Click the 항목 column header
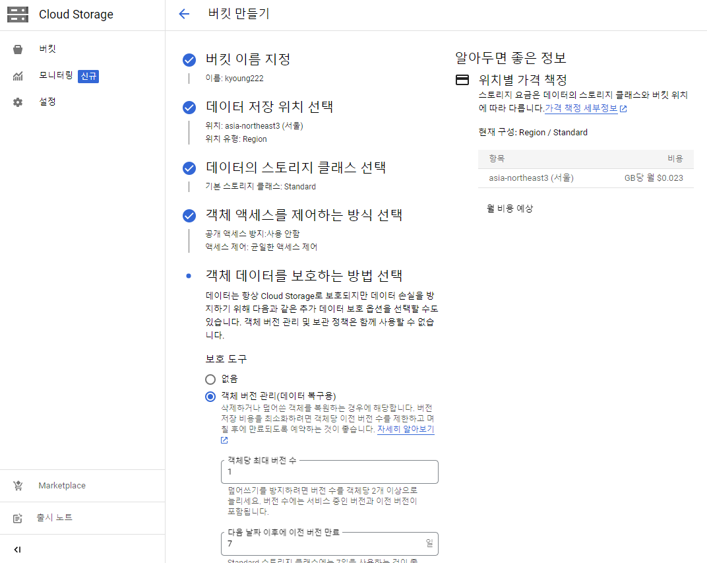Image resolution: width=707 pixels, height=563 pixels. 497,158
